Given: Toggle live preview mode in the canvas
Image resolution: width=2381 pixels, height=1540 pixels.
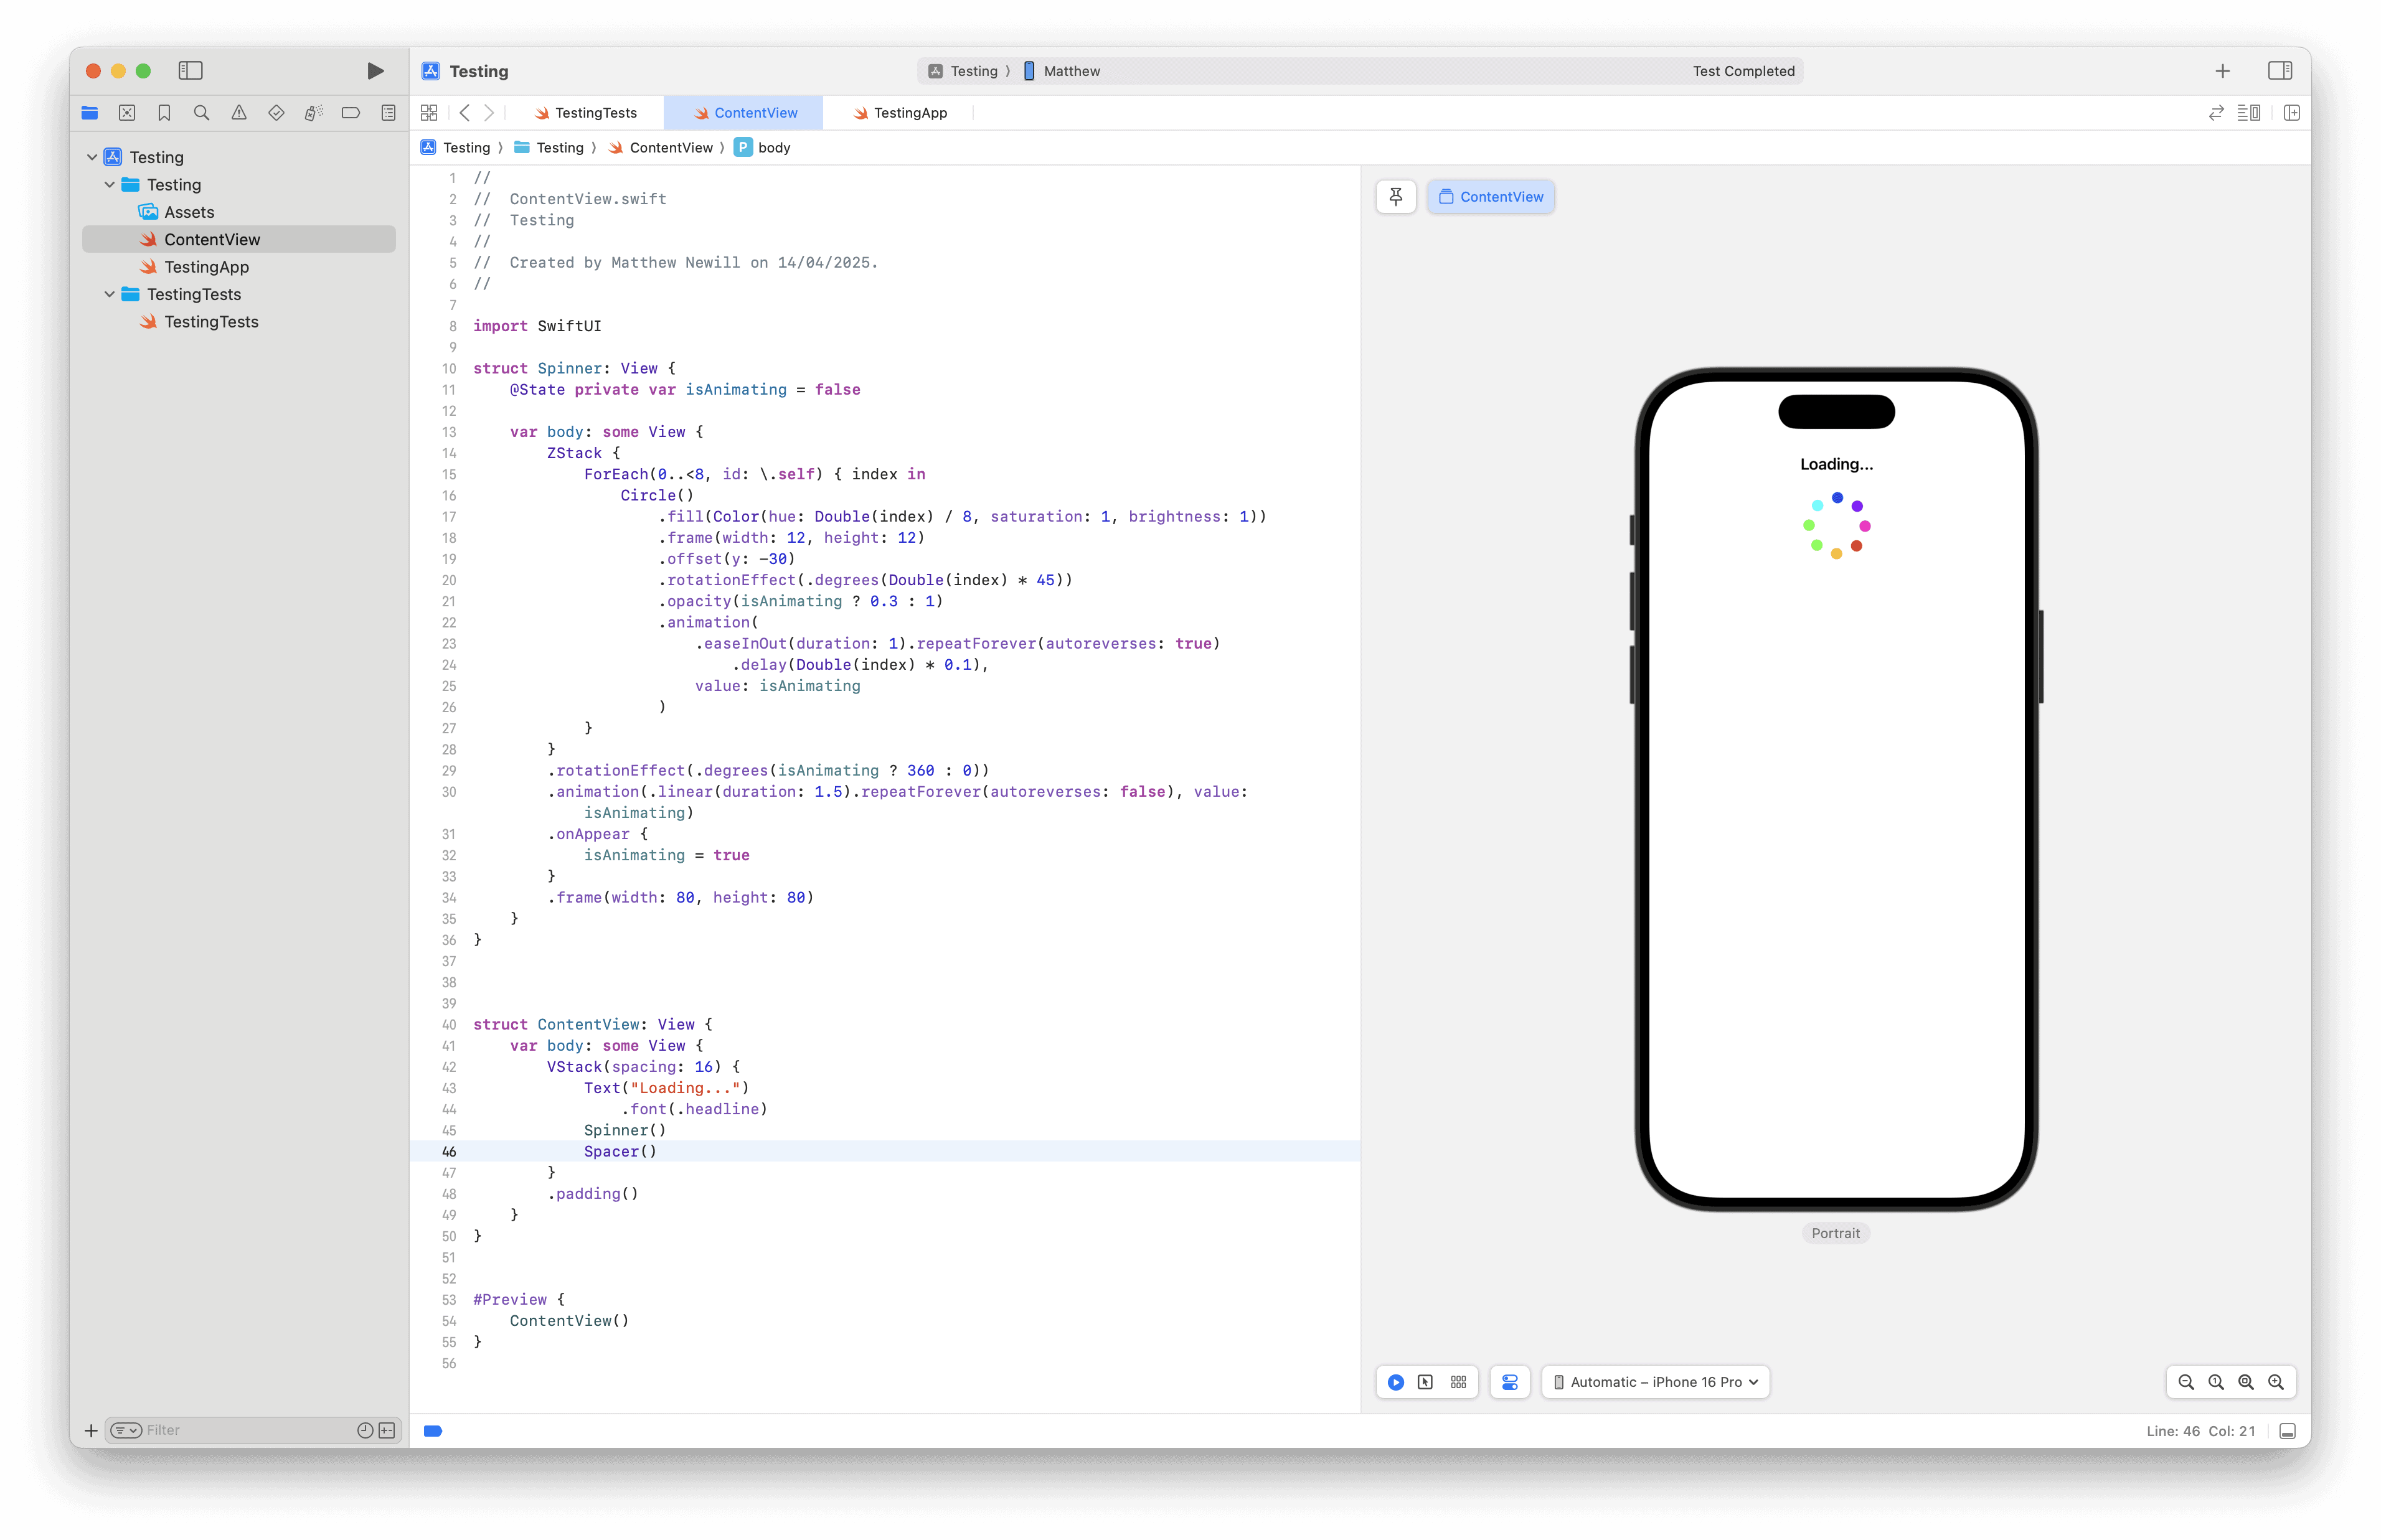Looking at the screenshot, I should pyautogui.click(x=1396, y=1382).
